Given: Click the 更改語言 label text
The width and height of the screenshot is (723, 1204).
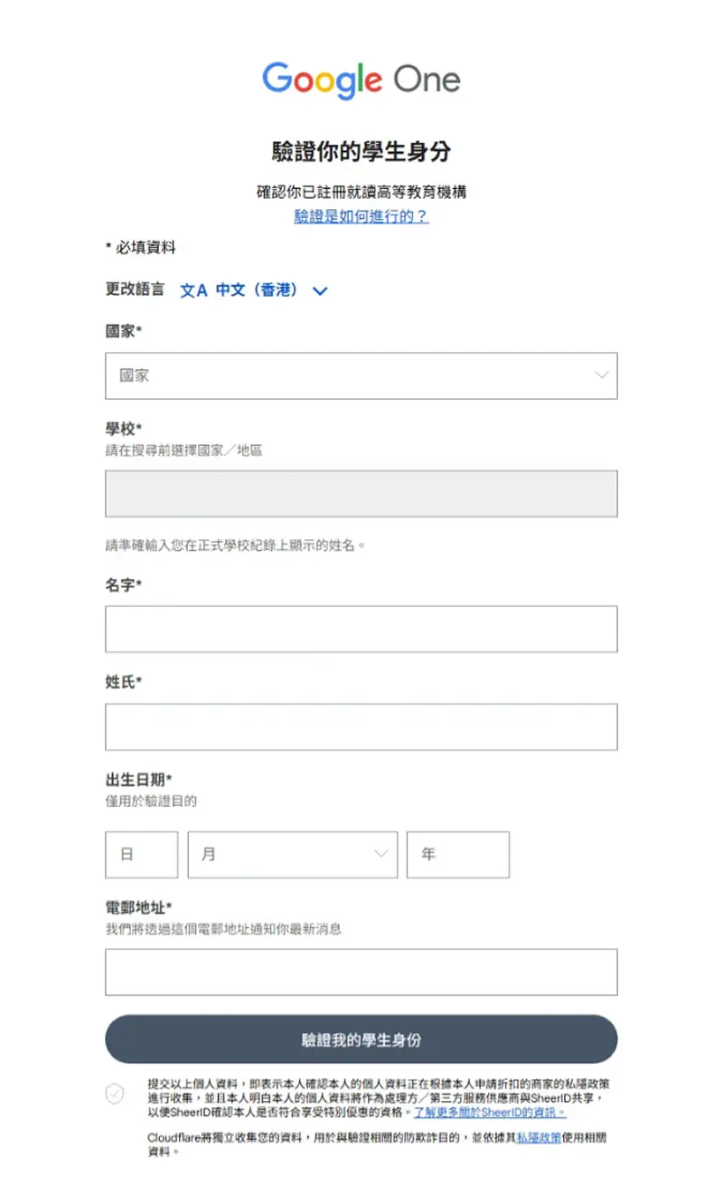Looking at the screenshot, I should coord(135,289).
